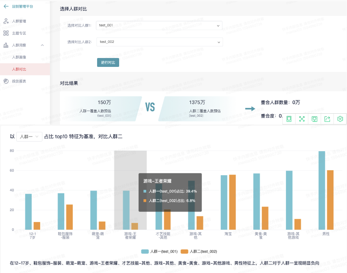Viewport: 347px width, 273px height.
Task: Toggle 人群一(test_001) series in chart legend
Action: click(x=159, y=251)
